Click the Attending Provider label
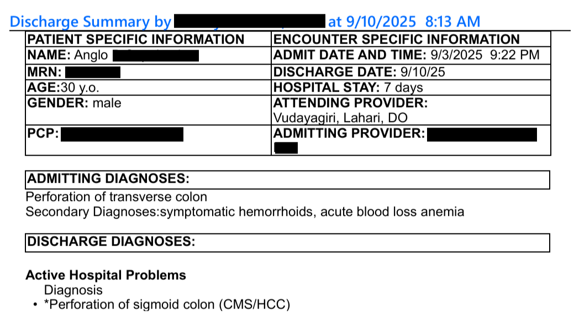This screenshot has height=324, width=574. (351, 103)
